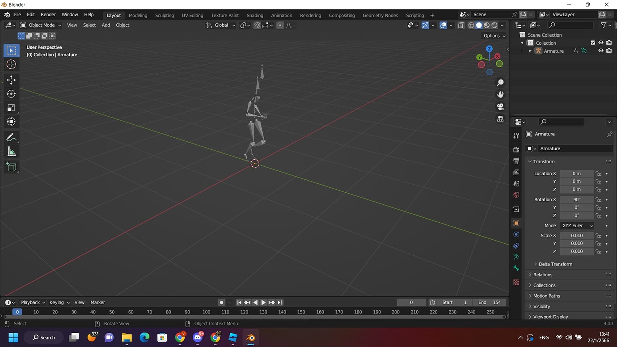Open Blender from the Windows taskbar
Viewport: 617px width, 347px height.
pyautogui.click(x=250, y=337)
